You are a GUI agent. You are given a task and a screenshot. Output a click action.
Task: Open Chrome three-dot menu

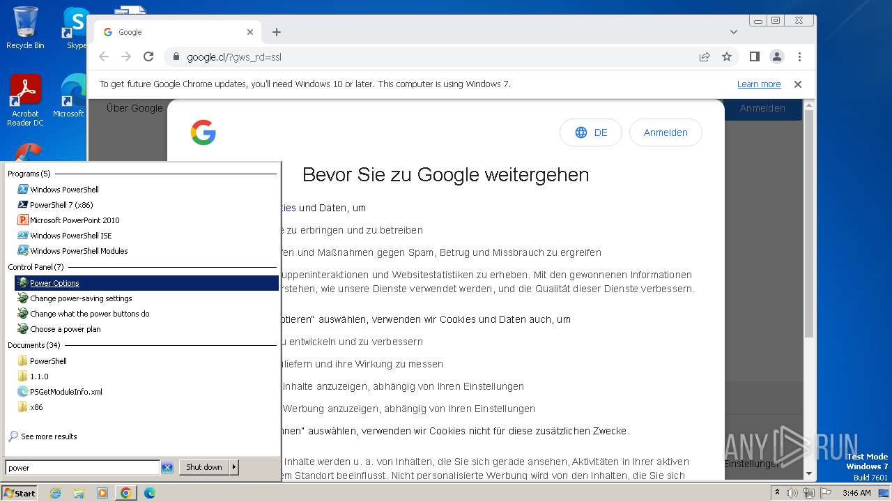[x=799, y=56]
